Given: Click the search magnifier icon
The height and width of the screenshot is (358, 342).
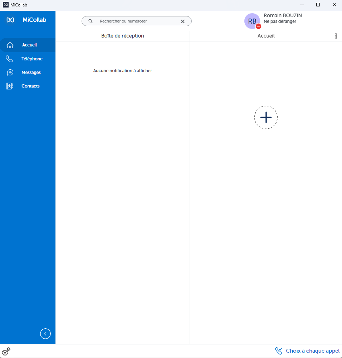Looking at the screenshot, I should 91,21.
